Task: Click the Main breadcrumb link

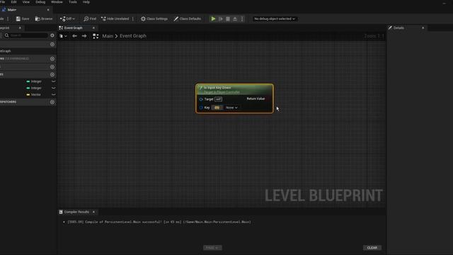Action: (x=108, y=36)
